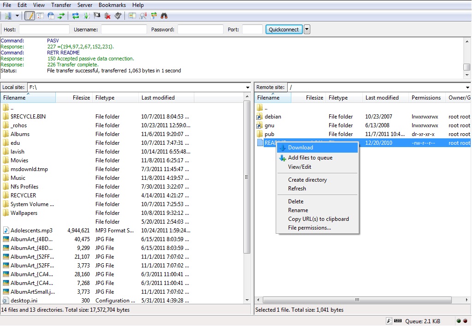This screenshot has height=326, width=473.
Task: Select Download from the context menu
Action: tap(300, 148)
